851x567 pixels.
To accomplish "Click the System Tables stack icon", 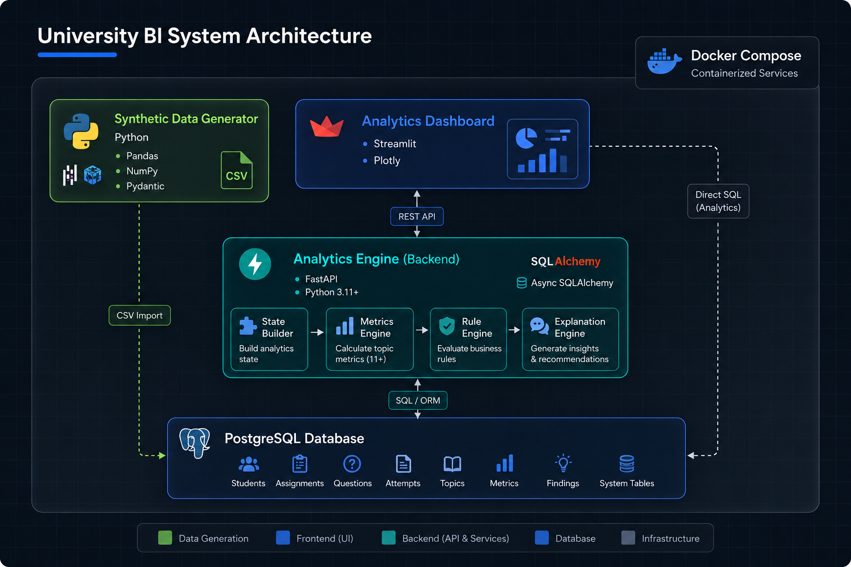I will pos(627,463).
